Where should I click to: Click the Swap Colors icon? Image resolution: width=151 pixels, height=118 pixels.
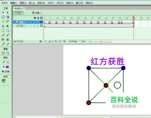[8, 72]
